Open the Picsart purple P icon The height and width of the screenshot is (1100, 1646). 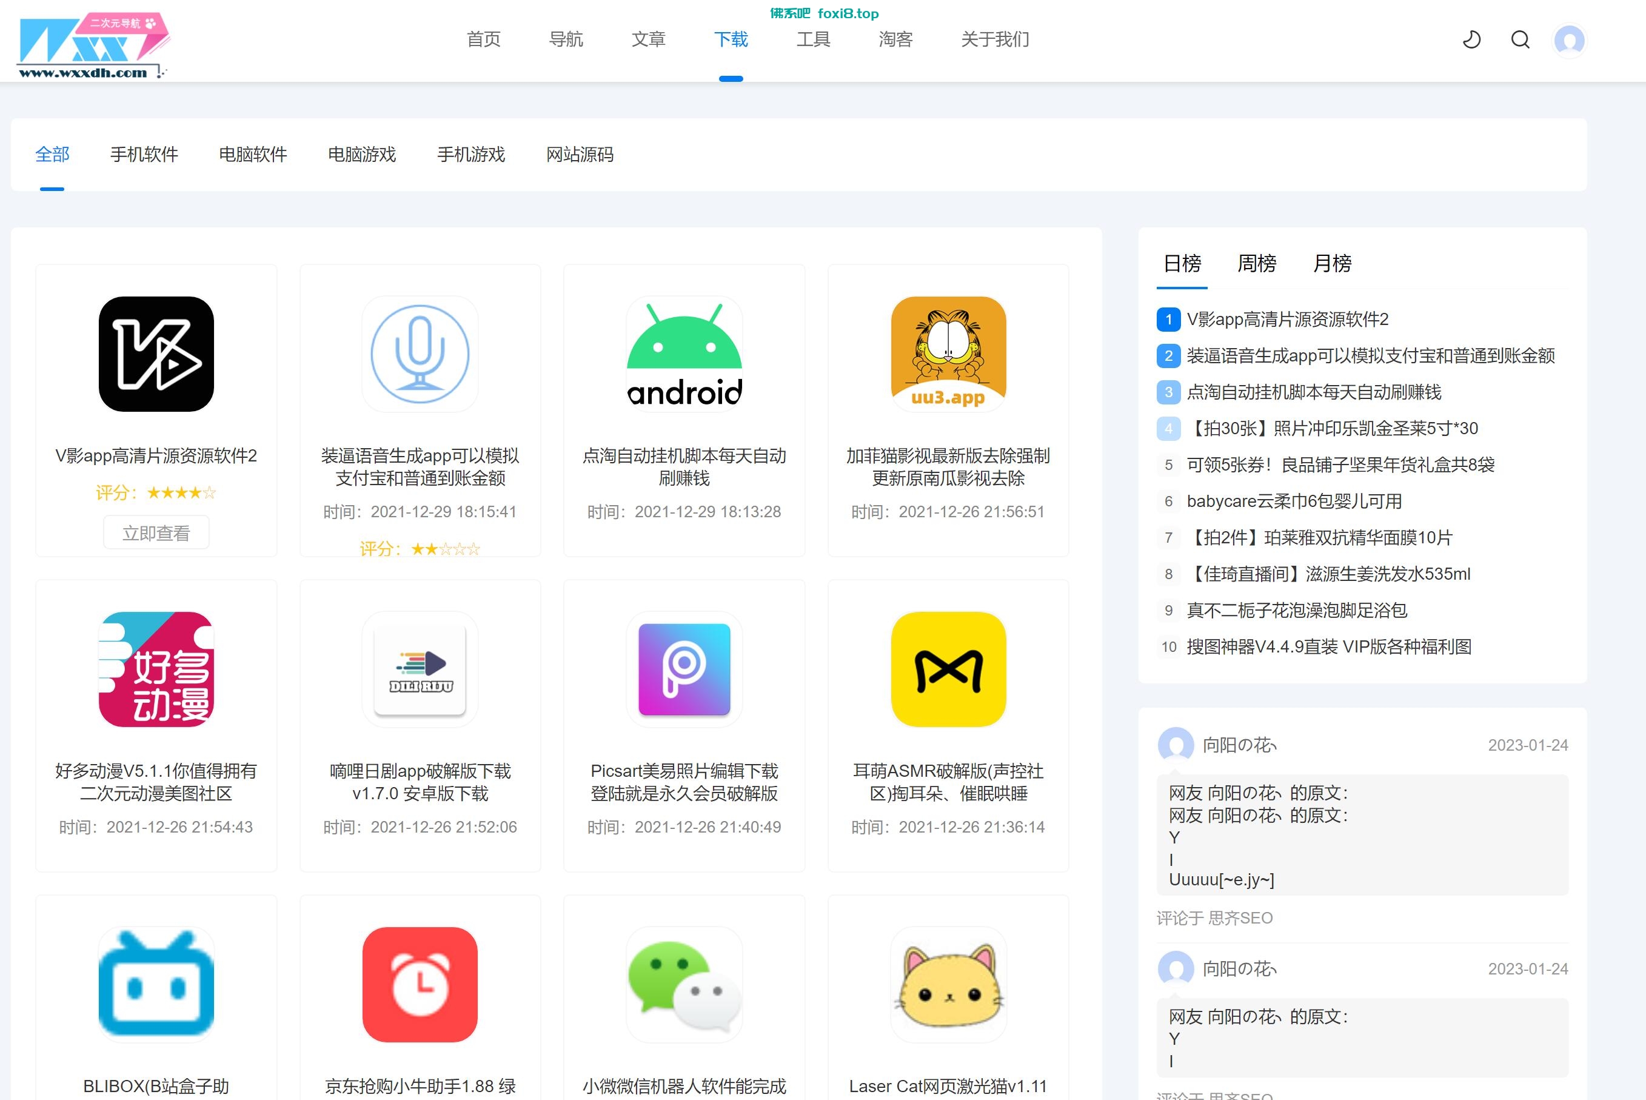point(684,669)
